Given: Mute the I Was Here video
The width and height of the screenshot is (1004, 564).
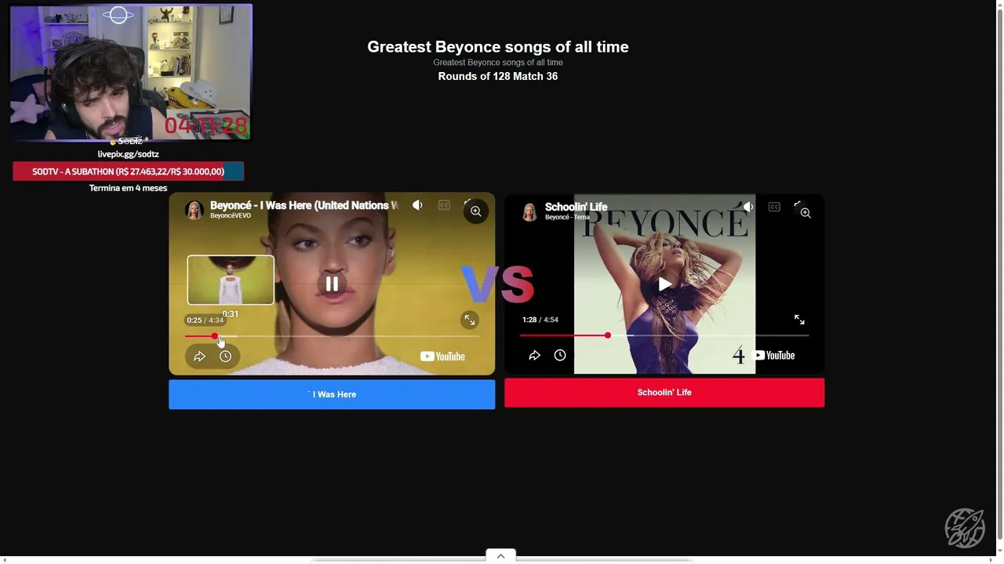Looking at the screenshot, I should tap(417, 205).
